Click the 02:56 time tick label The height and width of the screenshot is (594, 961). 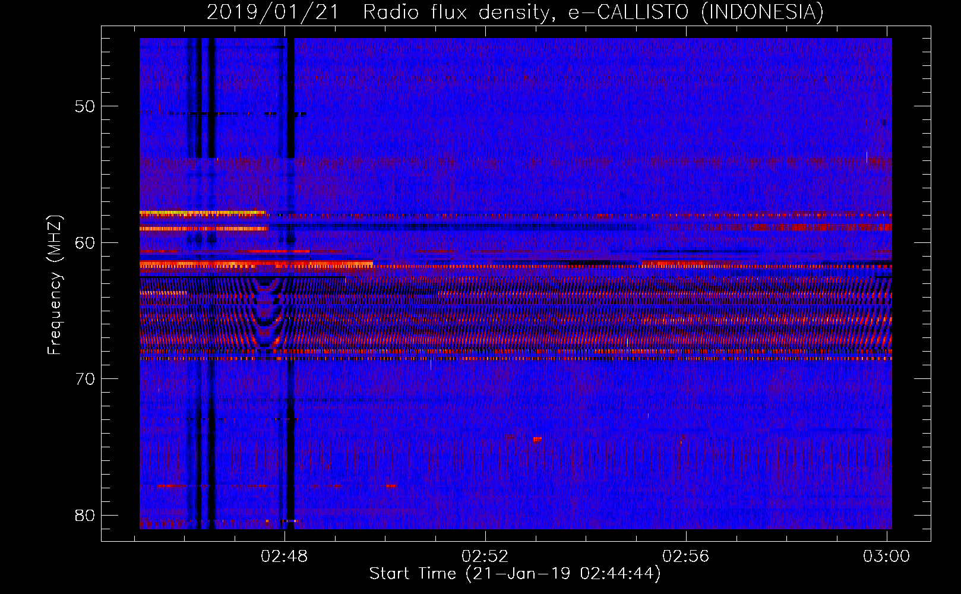686,556
